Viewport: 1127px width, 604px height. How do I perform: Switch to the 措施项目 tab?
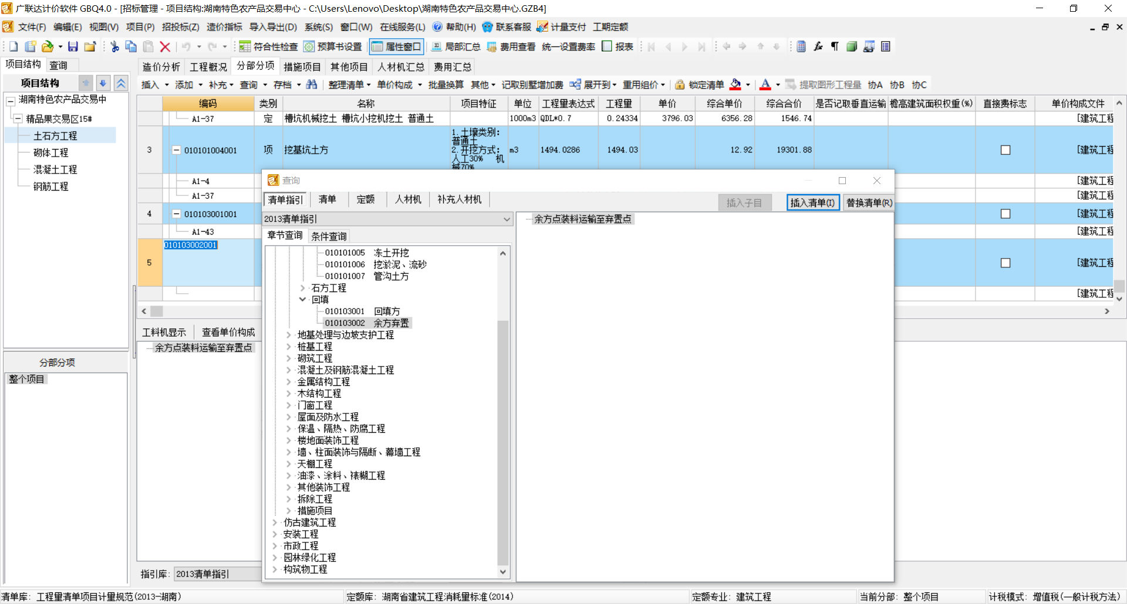pos(302,67)
